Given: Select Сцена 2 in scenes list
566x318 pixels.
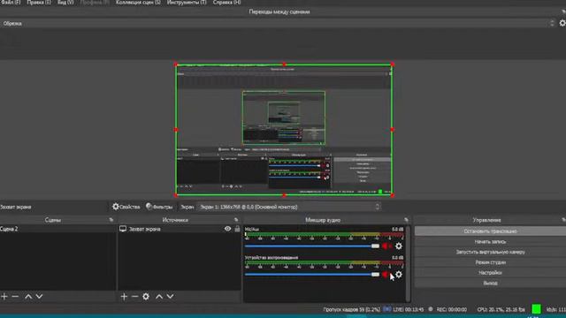Looking at the screenshot, I should click(57, 229).
